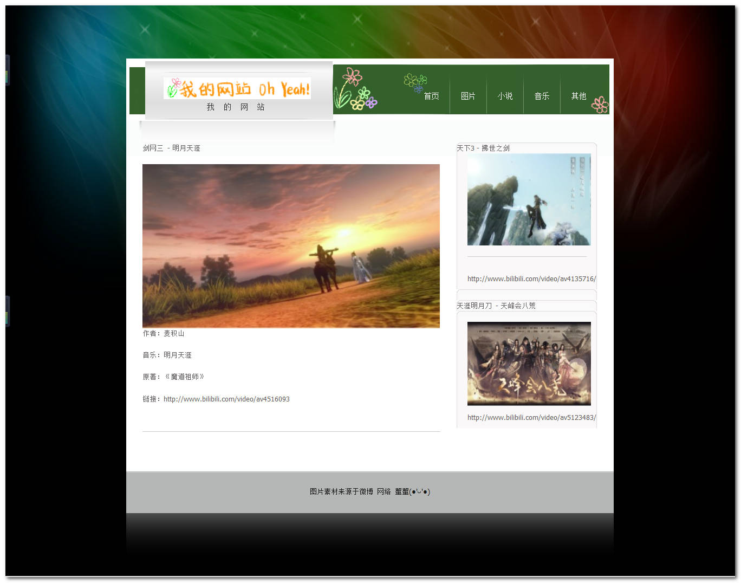
Task: Select the heading 剑网三 - 明月天涯
Action: click(171, 148)
